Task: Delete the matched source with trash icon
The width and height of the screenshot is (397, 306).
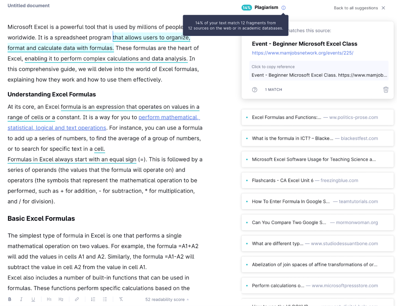Action: click(x=386, y=90)
